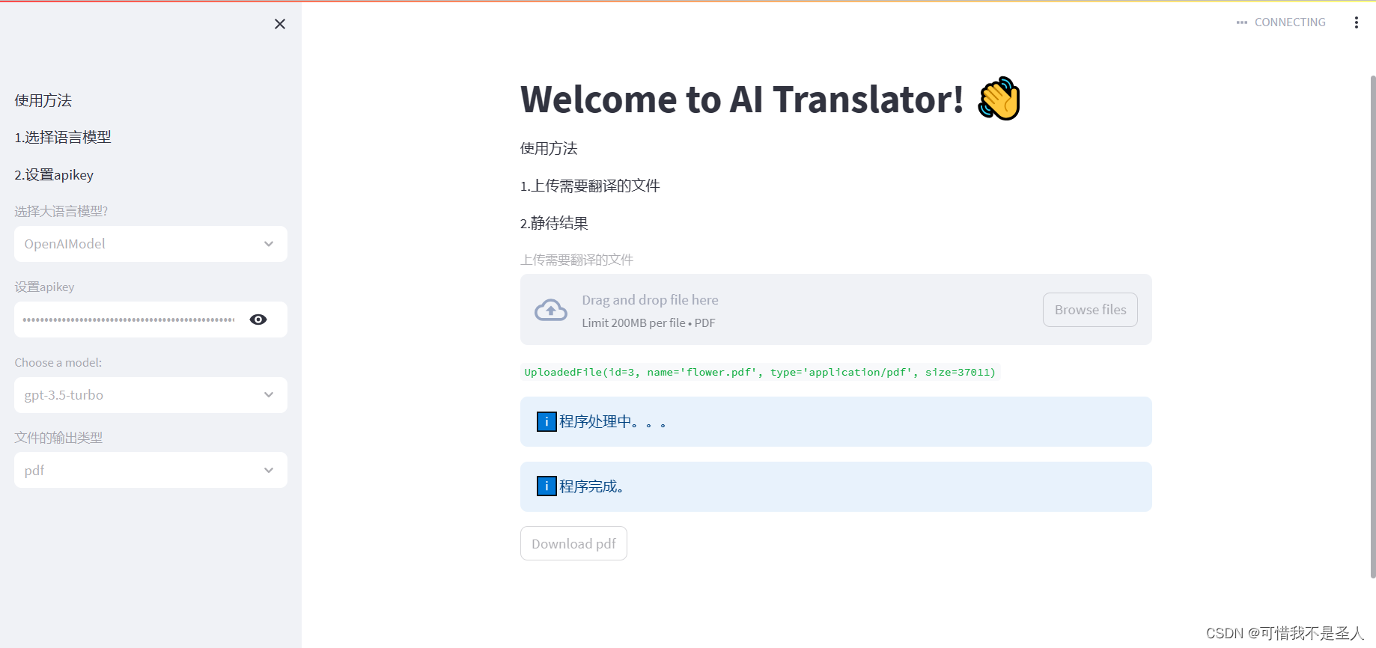1376x648 pixels.
Task: Click the 程序完成 info message
Action: tap(835, 486)
